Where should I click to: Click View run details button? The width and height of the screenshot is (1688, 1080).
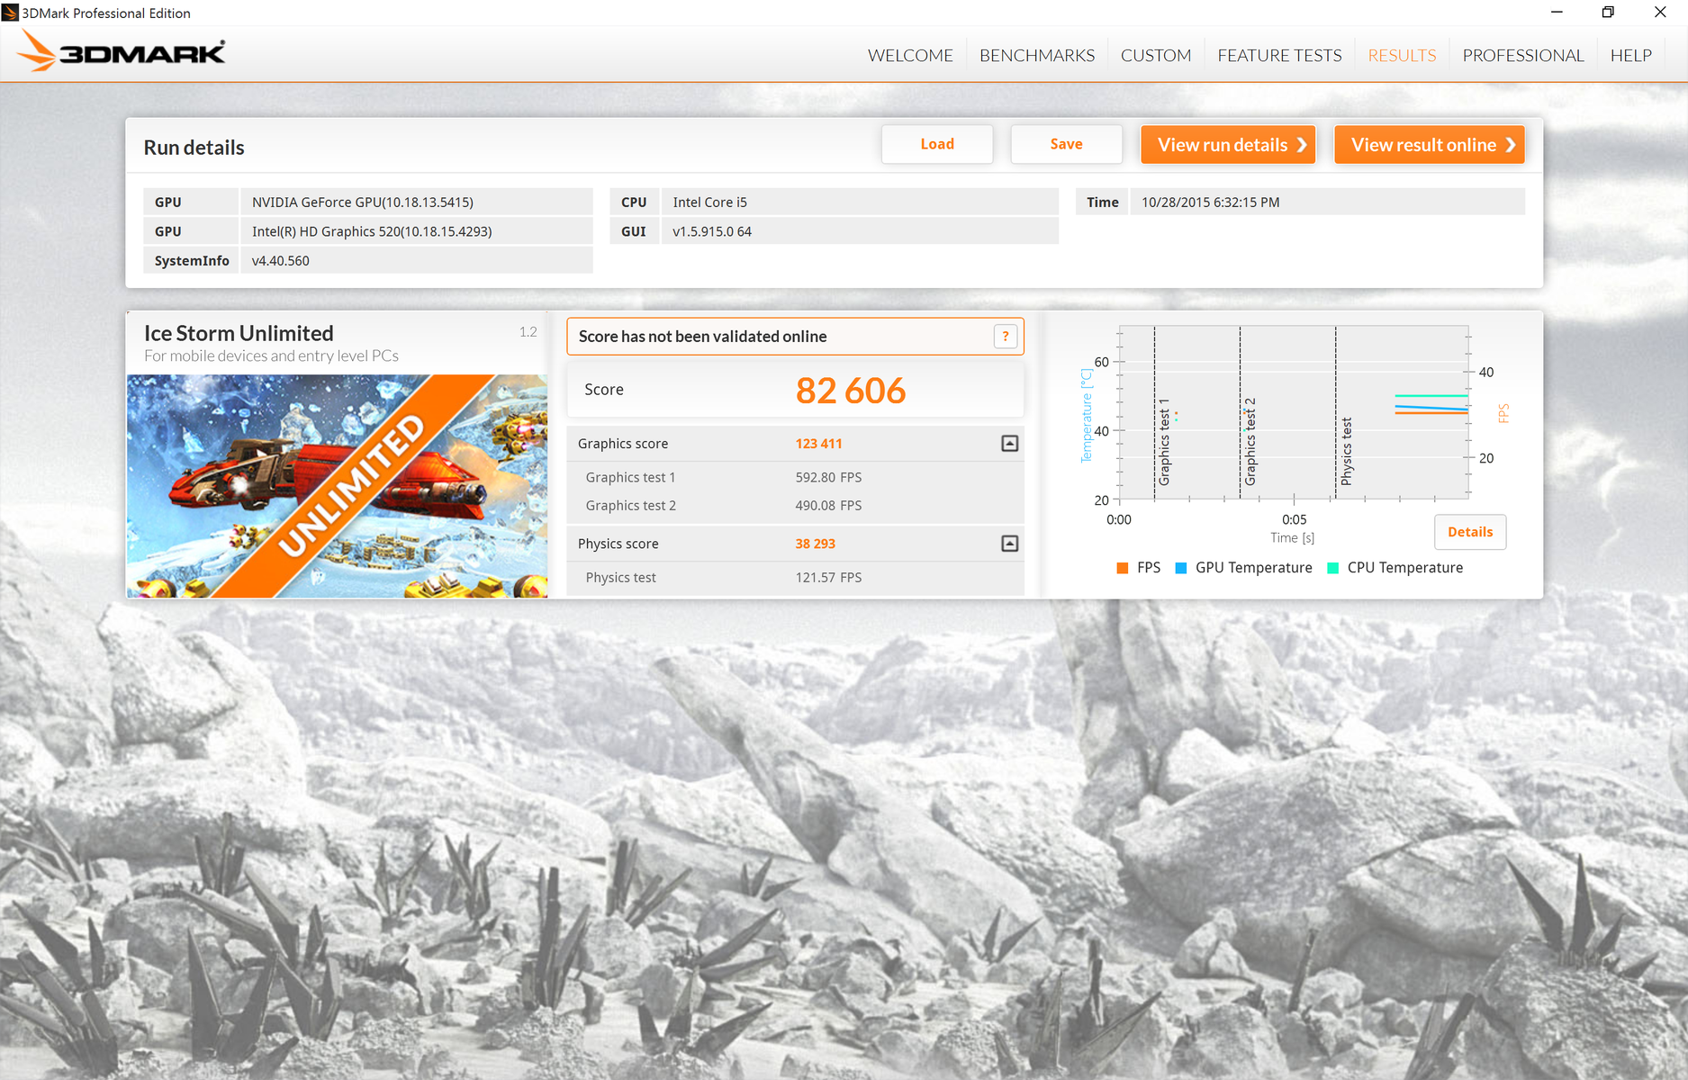pyautogui.click(x=1228, y=145)
